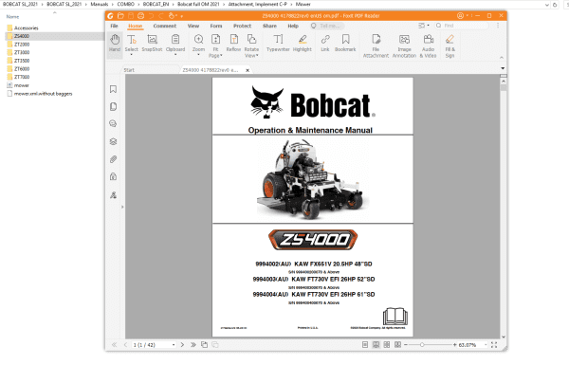Open the page number dropdown
Viewport: 569px width, 383px height.
(174, 345)
